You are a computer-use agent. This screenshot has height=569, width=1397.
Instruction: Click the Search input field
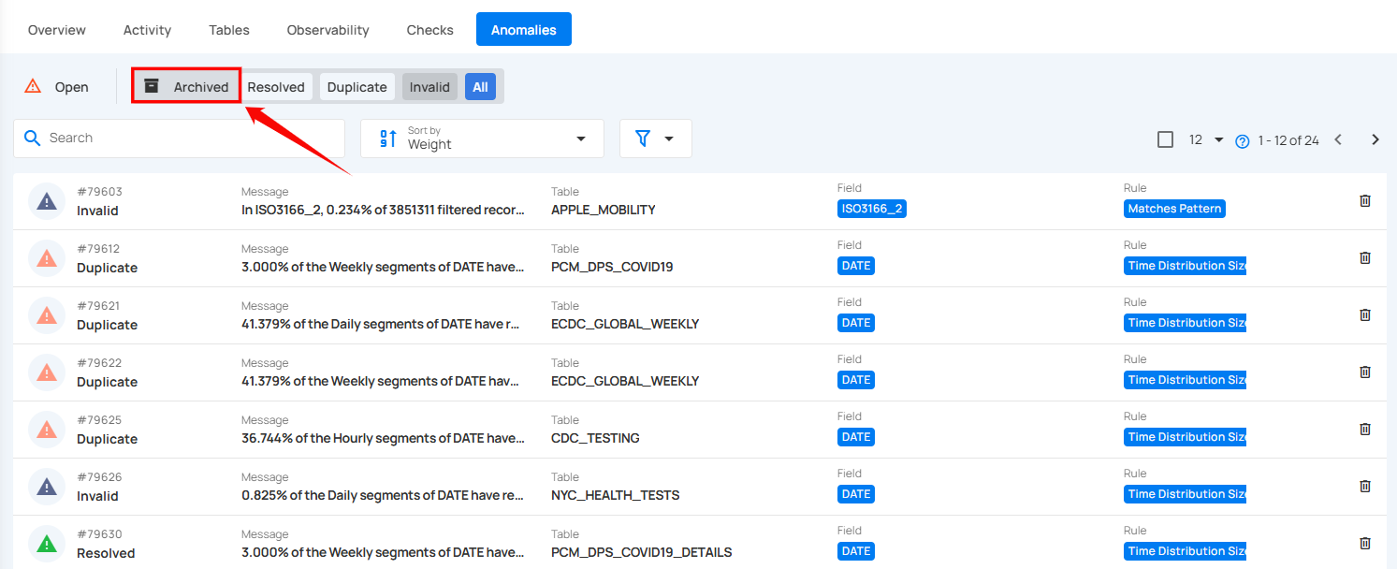click(x=180, y=139)
